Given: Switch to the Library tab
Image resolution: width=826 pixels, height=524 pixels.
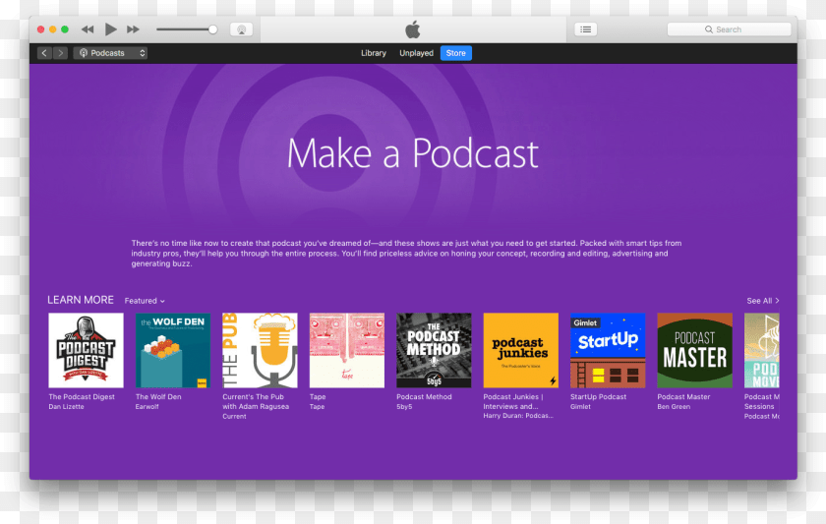Looking at the screenshot, I should (374, 53).
